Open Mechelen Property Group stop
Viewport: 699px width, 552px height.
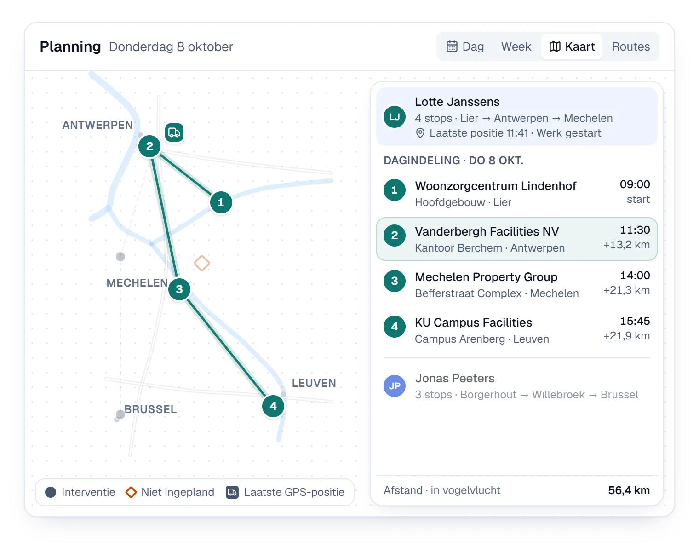(x=517, y=285)
